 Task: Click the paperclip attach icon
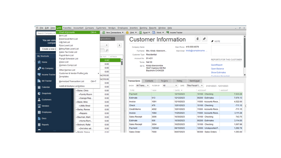(197, 39)
